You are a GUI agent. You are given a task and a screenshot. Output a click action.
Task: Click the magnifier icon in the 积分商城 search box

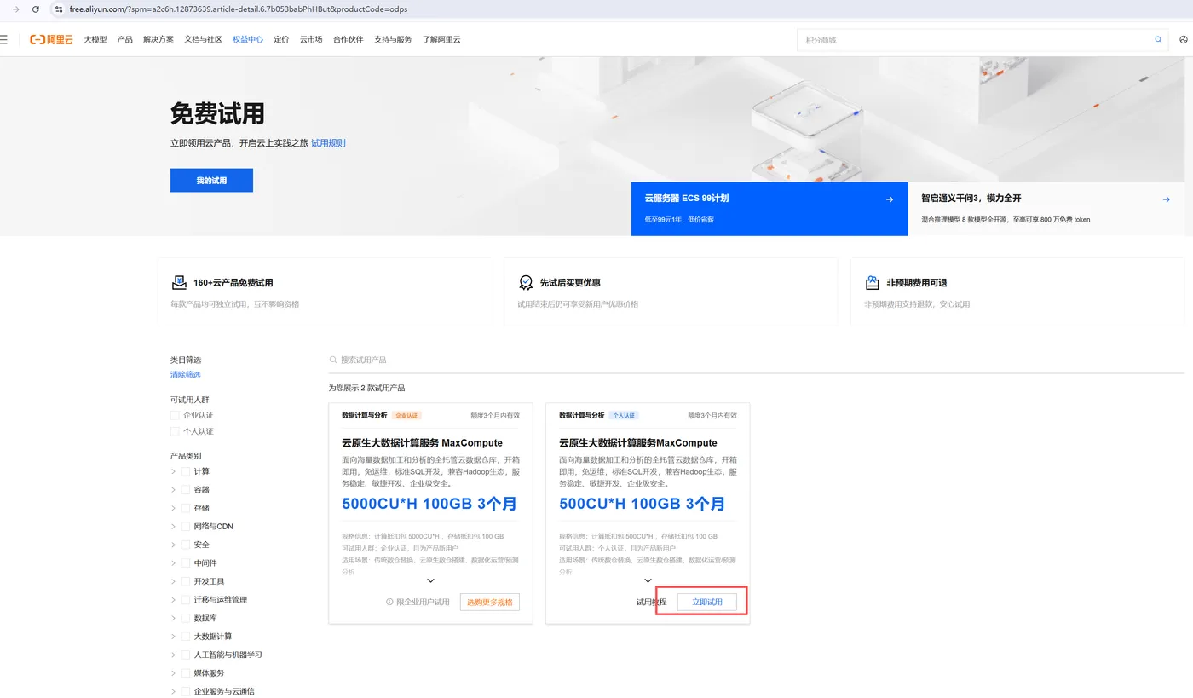pos(1158,40)
